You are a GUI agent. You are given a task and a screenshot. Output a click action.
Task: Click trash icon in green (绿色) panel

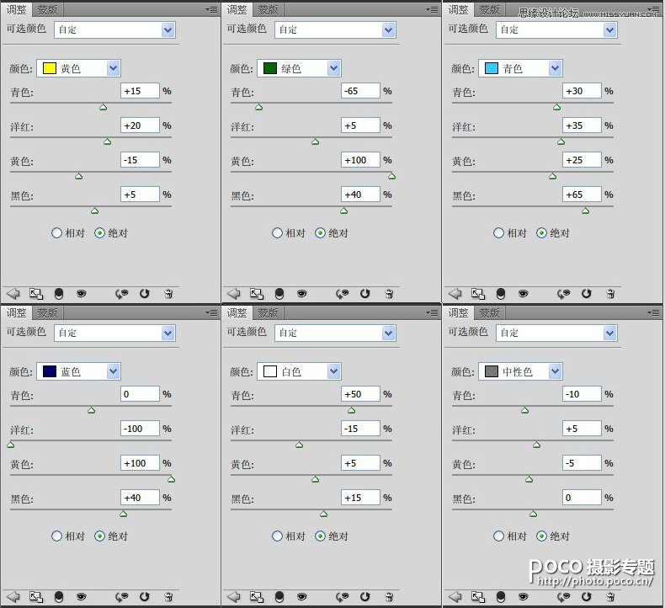point(389,294)
